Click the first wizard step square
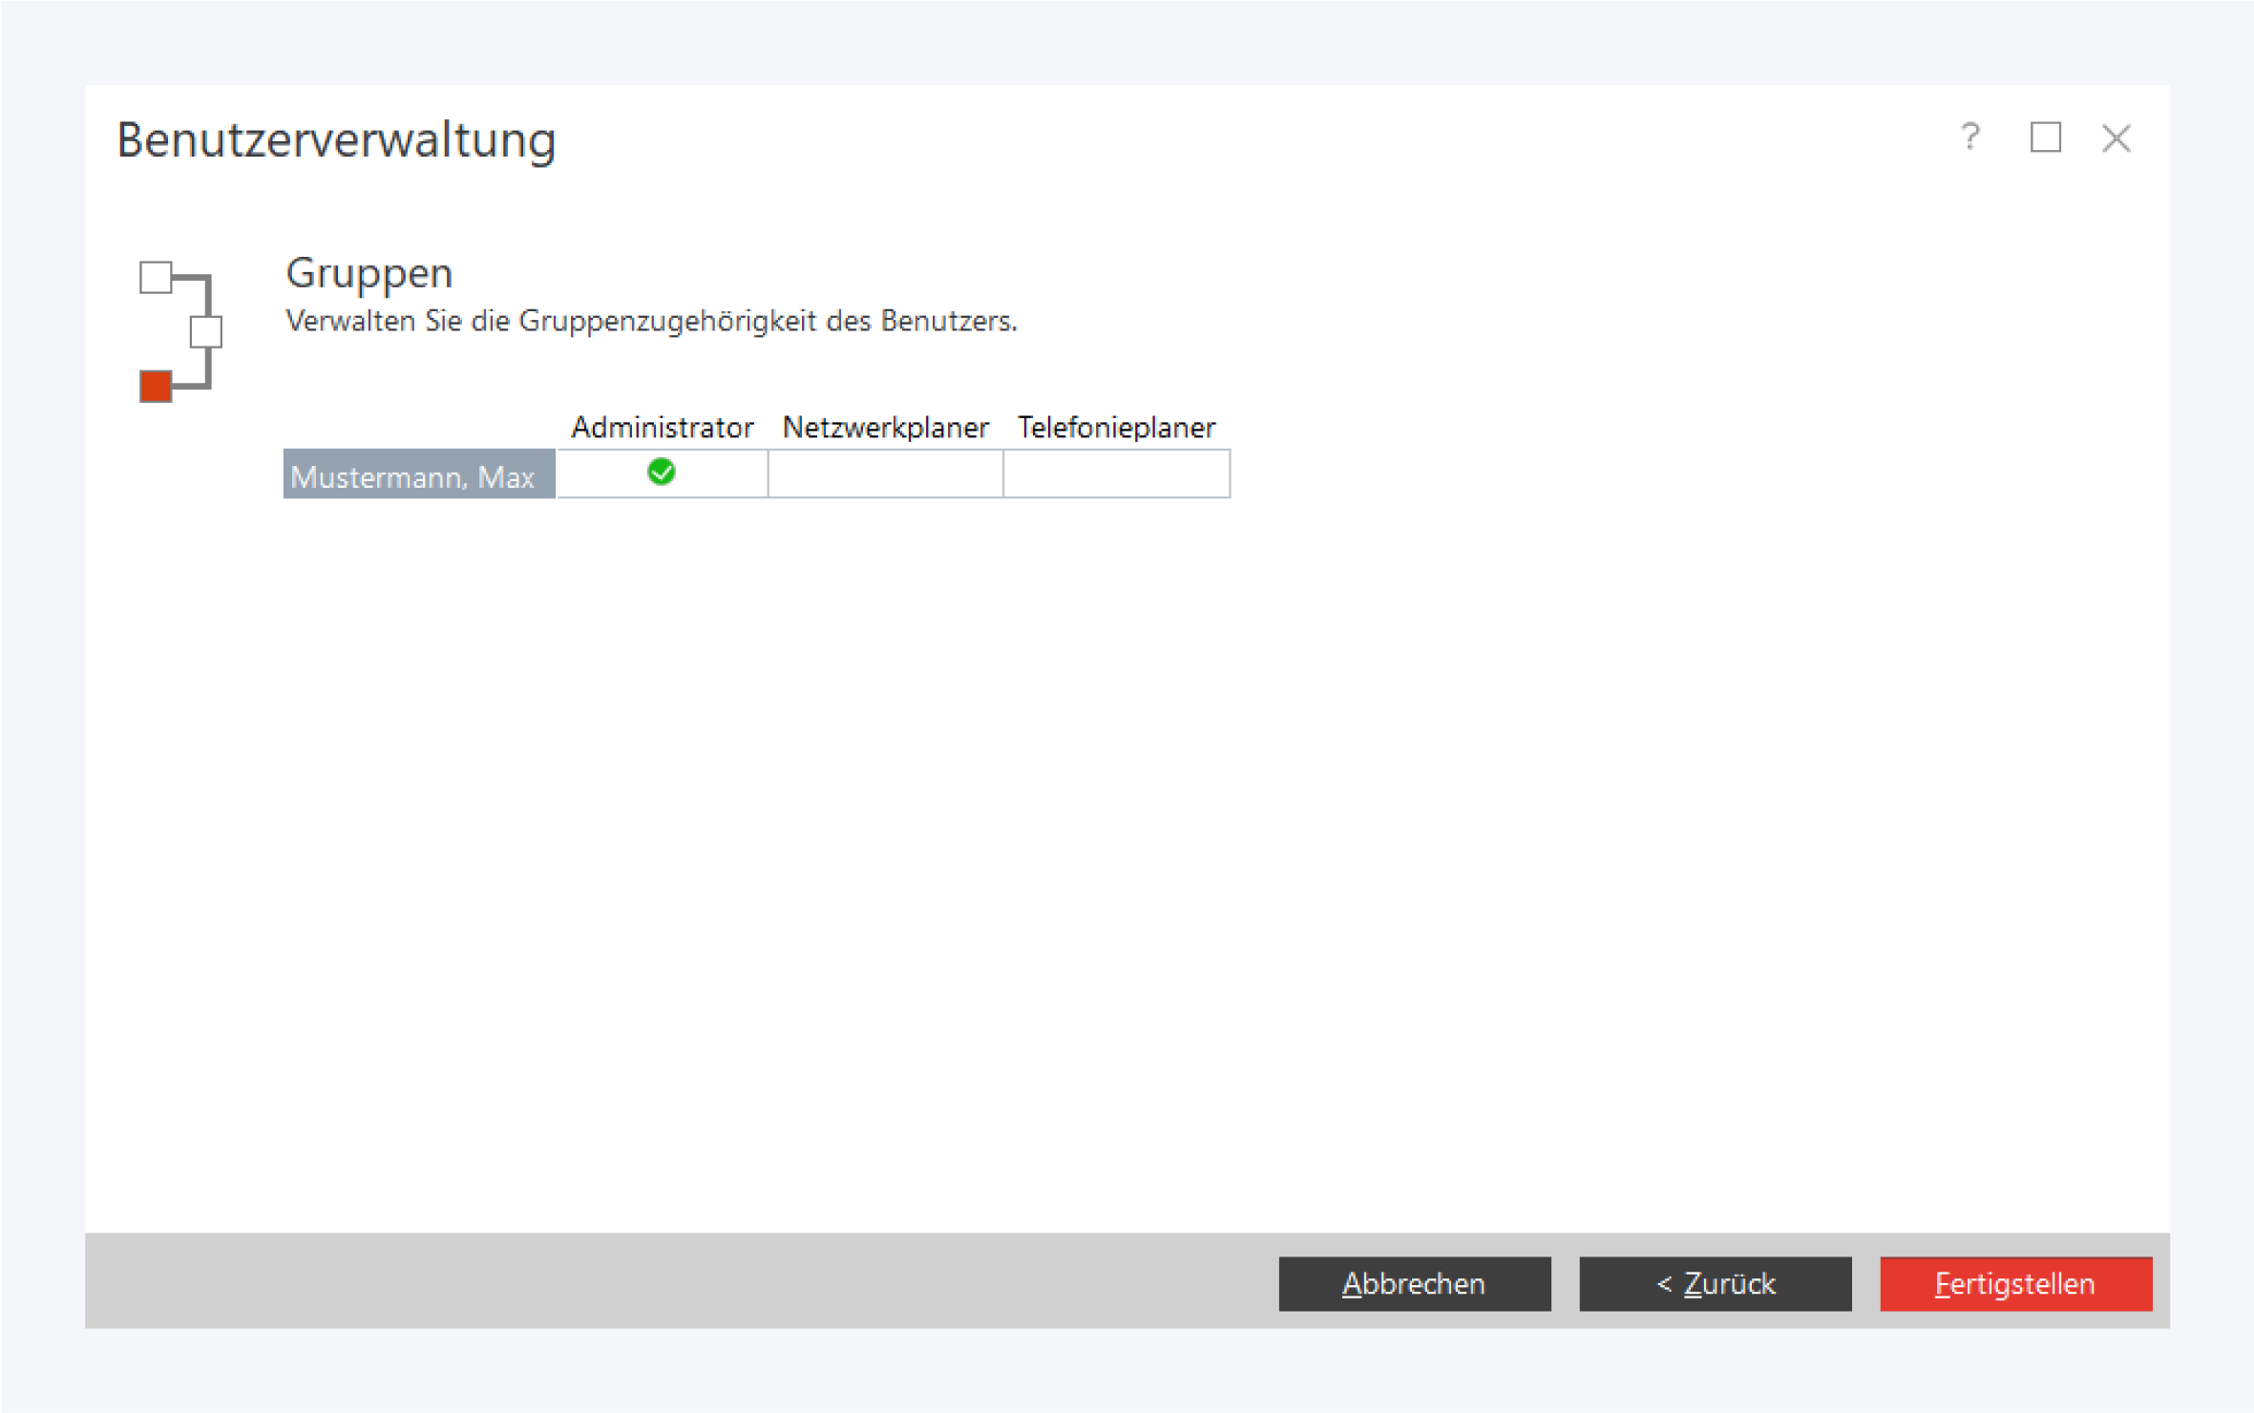Screen dimensions: 2254x1413 coord(156,278)
